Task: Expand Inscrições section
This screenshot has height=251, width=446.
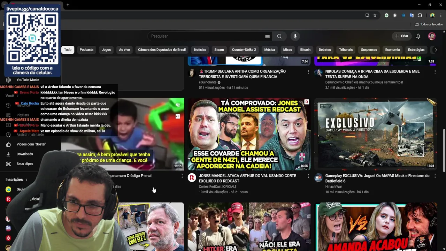Action: pos(16,180)
